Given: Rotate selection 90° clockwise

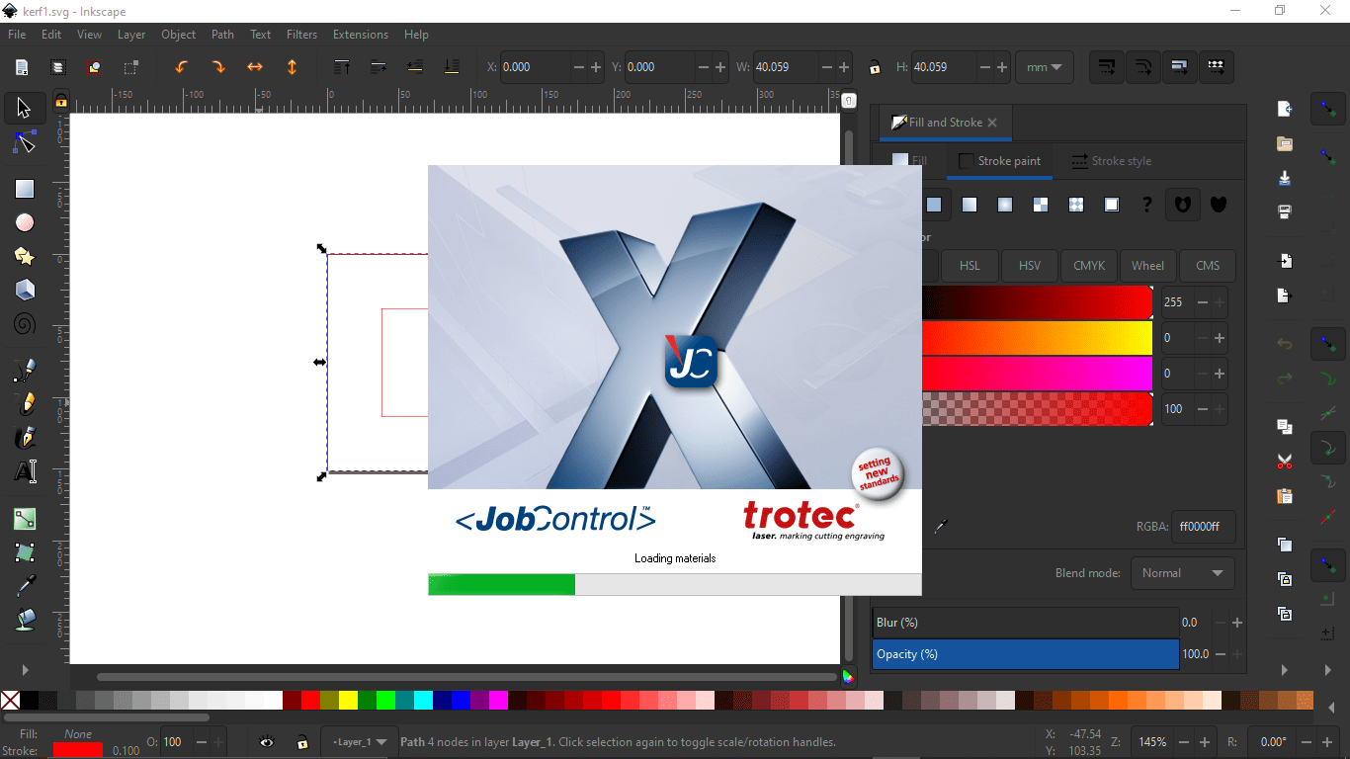Looking at the screenshot, I should [218, 67].
